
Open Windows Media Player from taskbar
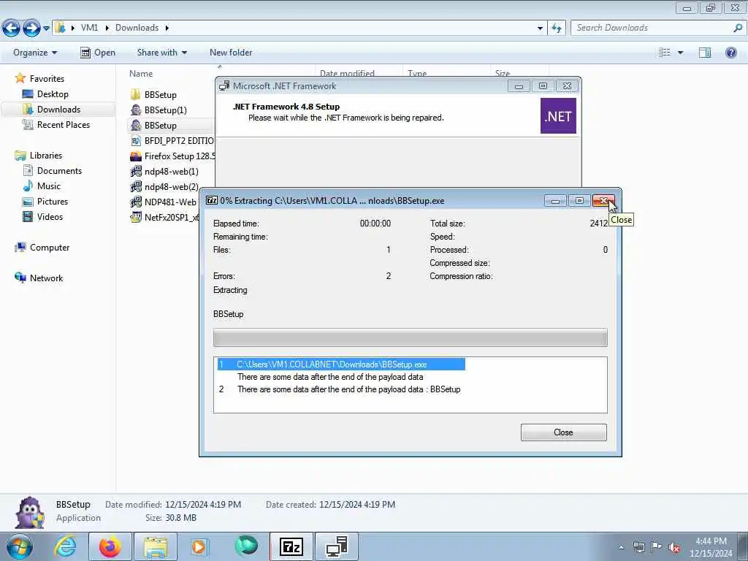(x=199, y=546)
